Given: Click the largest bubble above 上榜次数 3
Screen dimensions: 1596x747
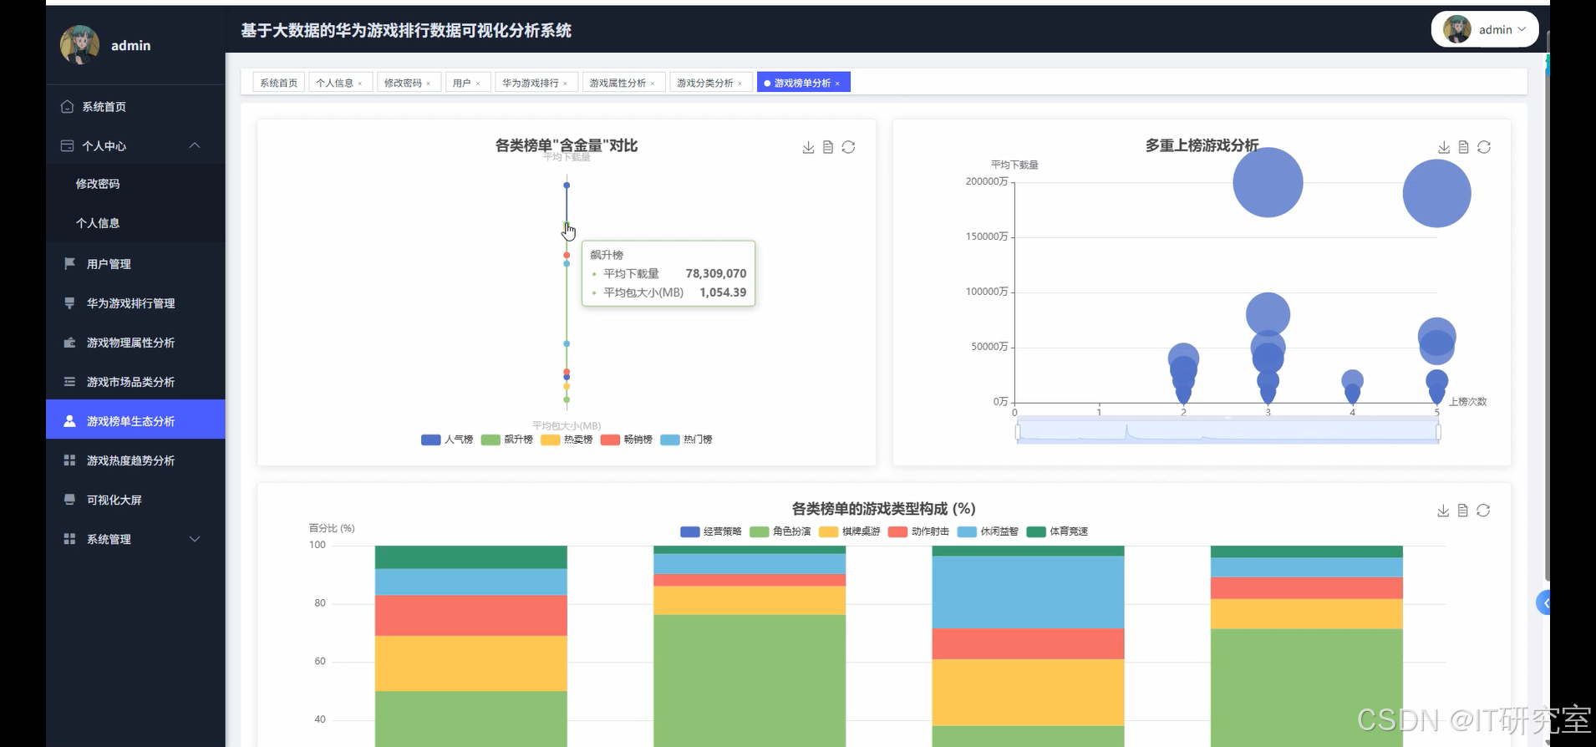Looking at the screenshot, I should point(1268,182).
